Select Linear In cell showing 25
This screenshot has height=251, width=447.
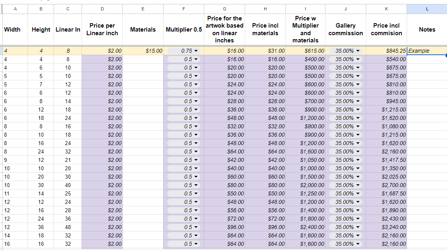pos(68,193)
